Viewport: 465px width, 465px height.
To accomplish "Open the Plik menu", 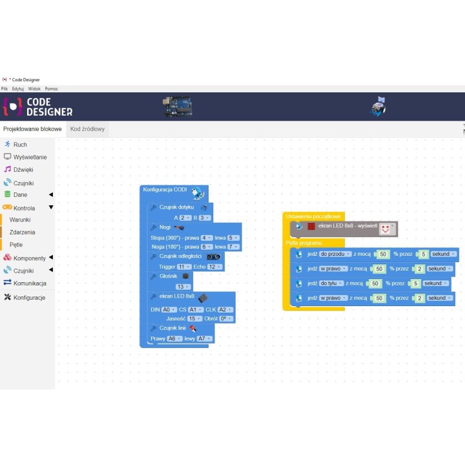I will 5,88.
